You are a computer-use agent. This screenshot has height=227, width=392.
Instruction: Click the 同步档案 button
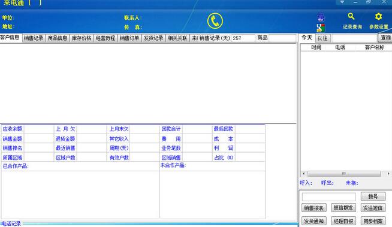pyautogui.click(x=373, y=221)
